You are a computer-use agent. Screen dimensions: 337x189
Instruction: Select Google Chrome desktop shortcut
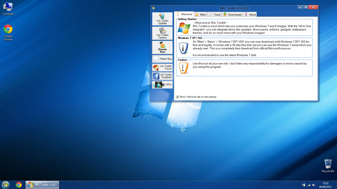coord(8,32)
